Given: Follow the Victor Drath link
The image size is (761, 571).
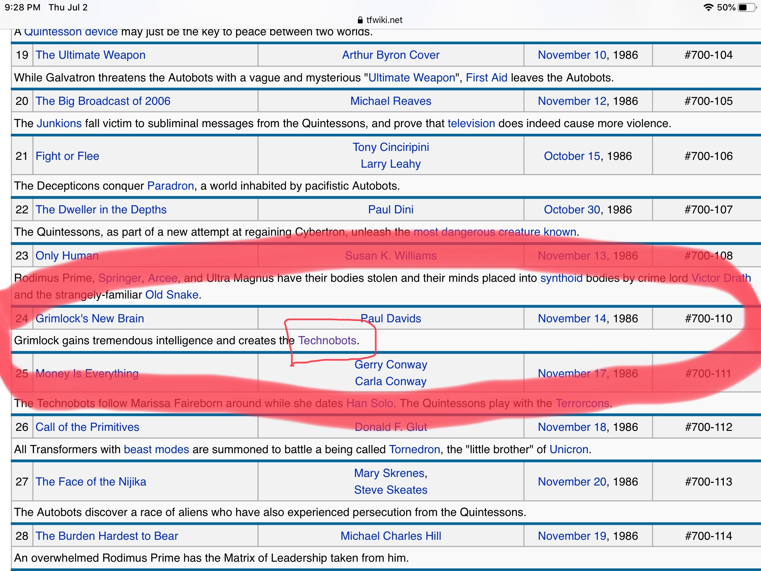Looking at the screenshot, I should (x=721, y=278).
